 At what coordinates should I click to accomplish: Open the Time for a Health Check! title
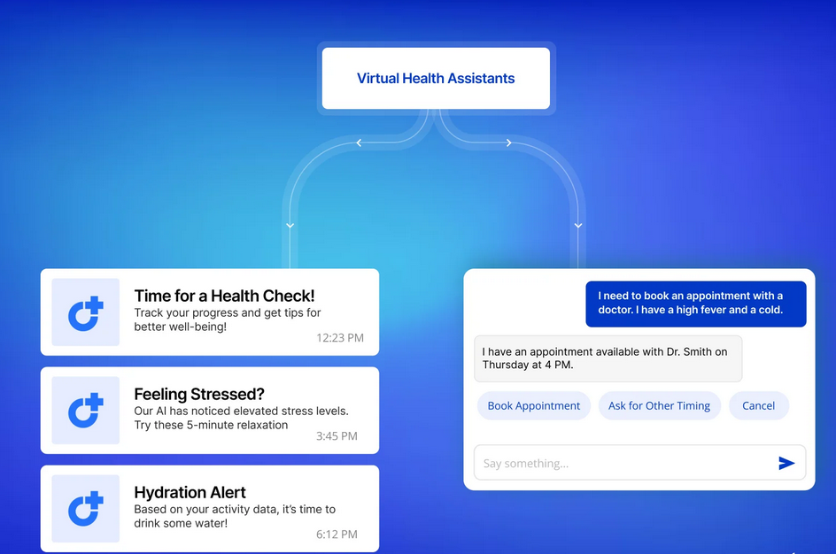(x=224, y=296)
